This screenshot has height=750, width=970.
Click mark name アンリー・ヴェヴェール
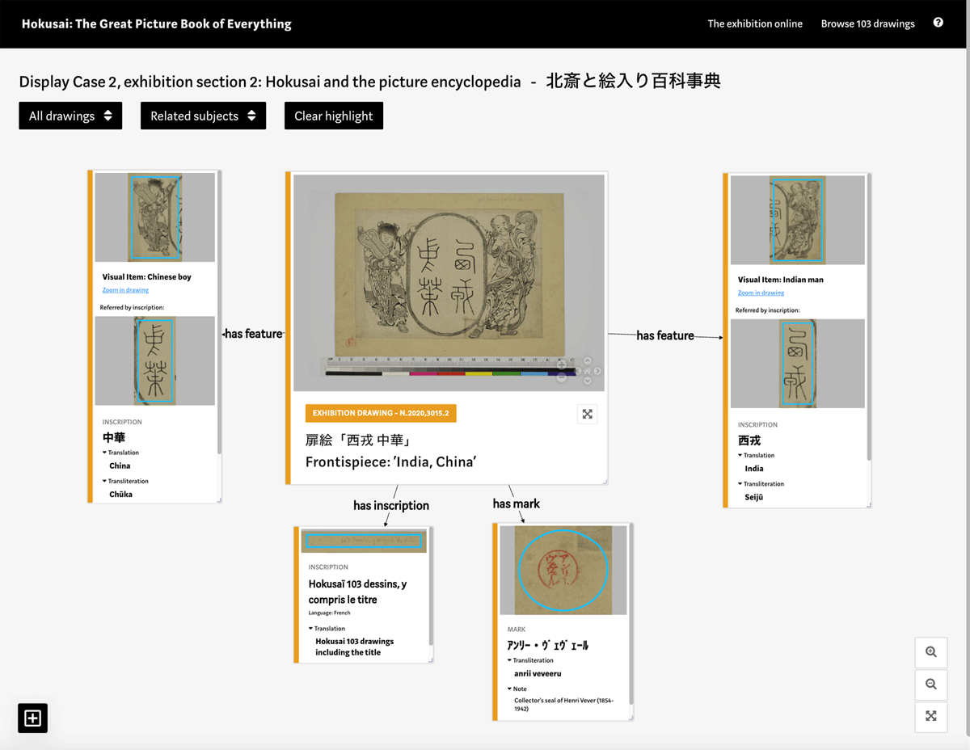pyautogui.click(x=547, y=645)
